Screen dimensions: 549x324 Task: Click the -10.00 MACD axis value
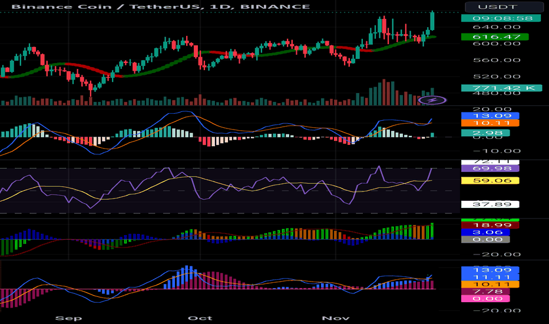point(497,151)
